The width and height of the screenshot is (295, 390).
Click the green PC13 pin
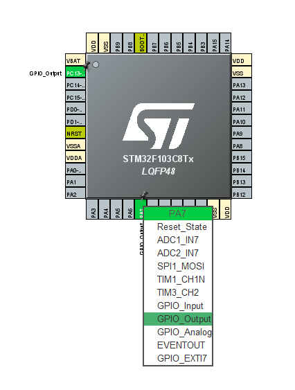[75, 73]
